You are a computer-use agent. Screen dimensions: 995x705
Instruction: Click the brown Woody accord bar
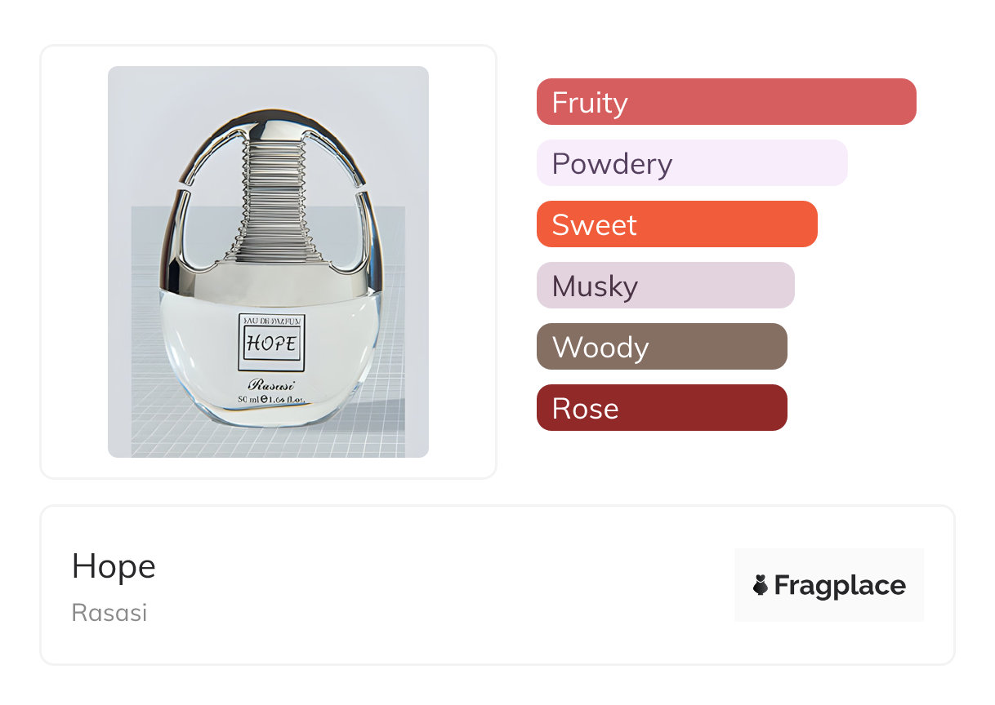pyautogui.click(x=661, y=347)
